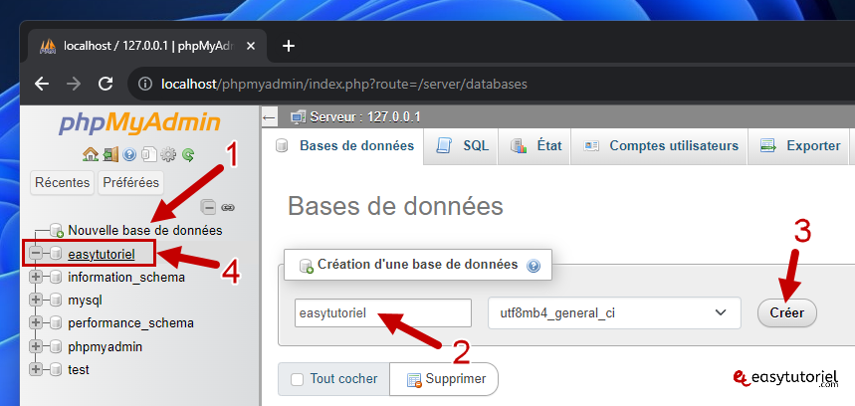The height and width of the screenshot is (406, 855).
Task: Expand the information_schema tree node
Action: click(x=36, y=277)
